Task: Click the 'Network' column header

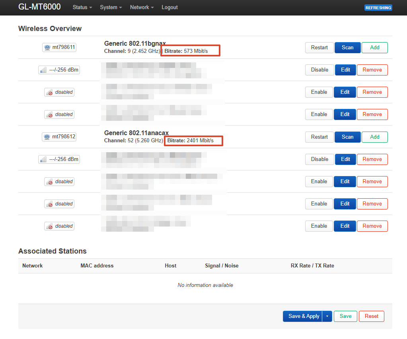Action: click(x=33, y=265)
